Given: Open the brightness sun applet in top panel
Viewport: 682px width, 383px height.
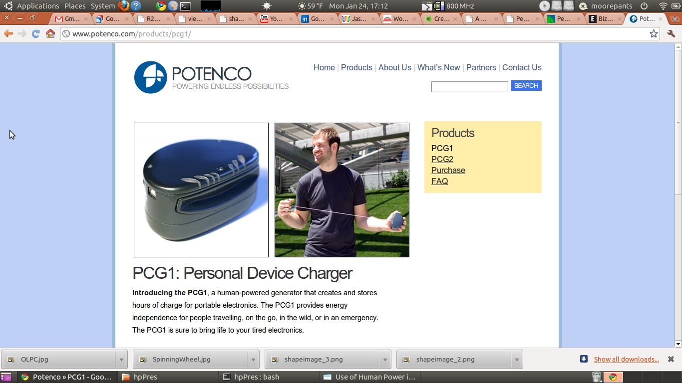Looking at the screenshot, I should [267, 6].
